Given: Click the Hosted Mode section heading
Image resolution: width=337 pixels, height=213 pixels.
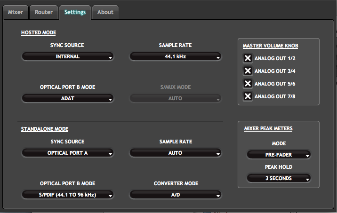Looking at the screenshot, I should 39,33.
